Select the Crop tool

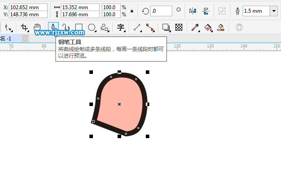pyautogui.click(x=24, y=28)
